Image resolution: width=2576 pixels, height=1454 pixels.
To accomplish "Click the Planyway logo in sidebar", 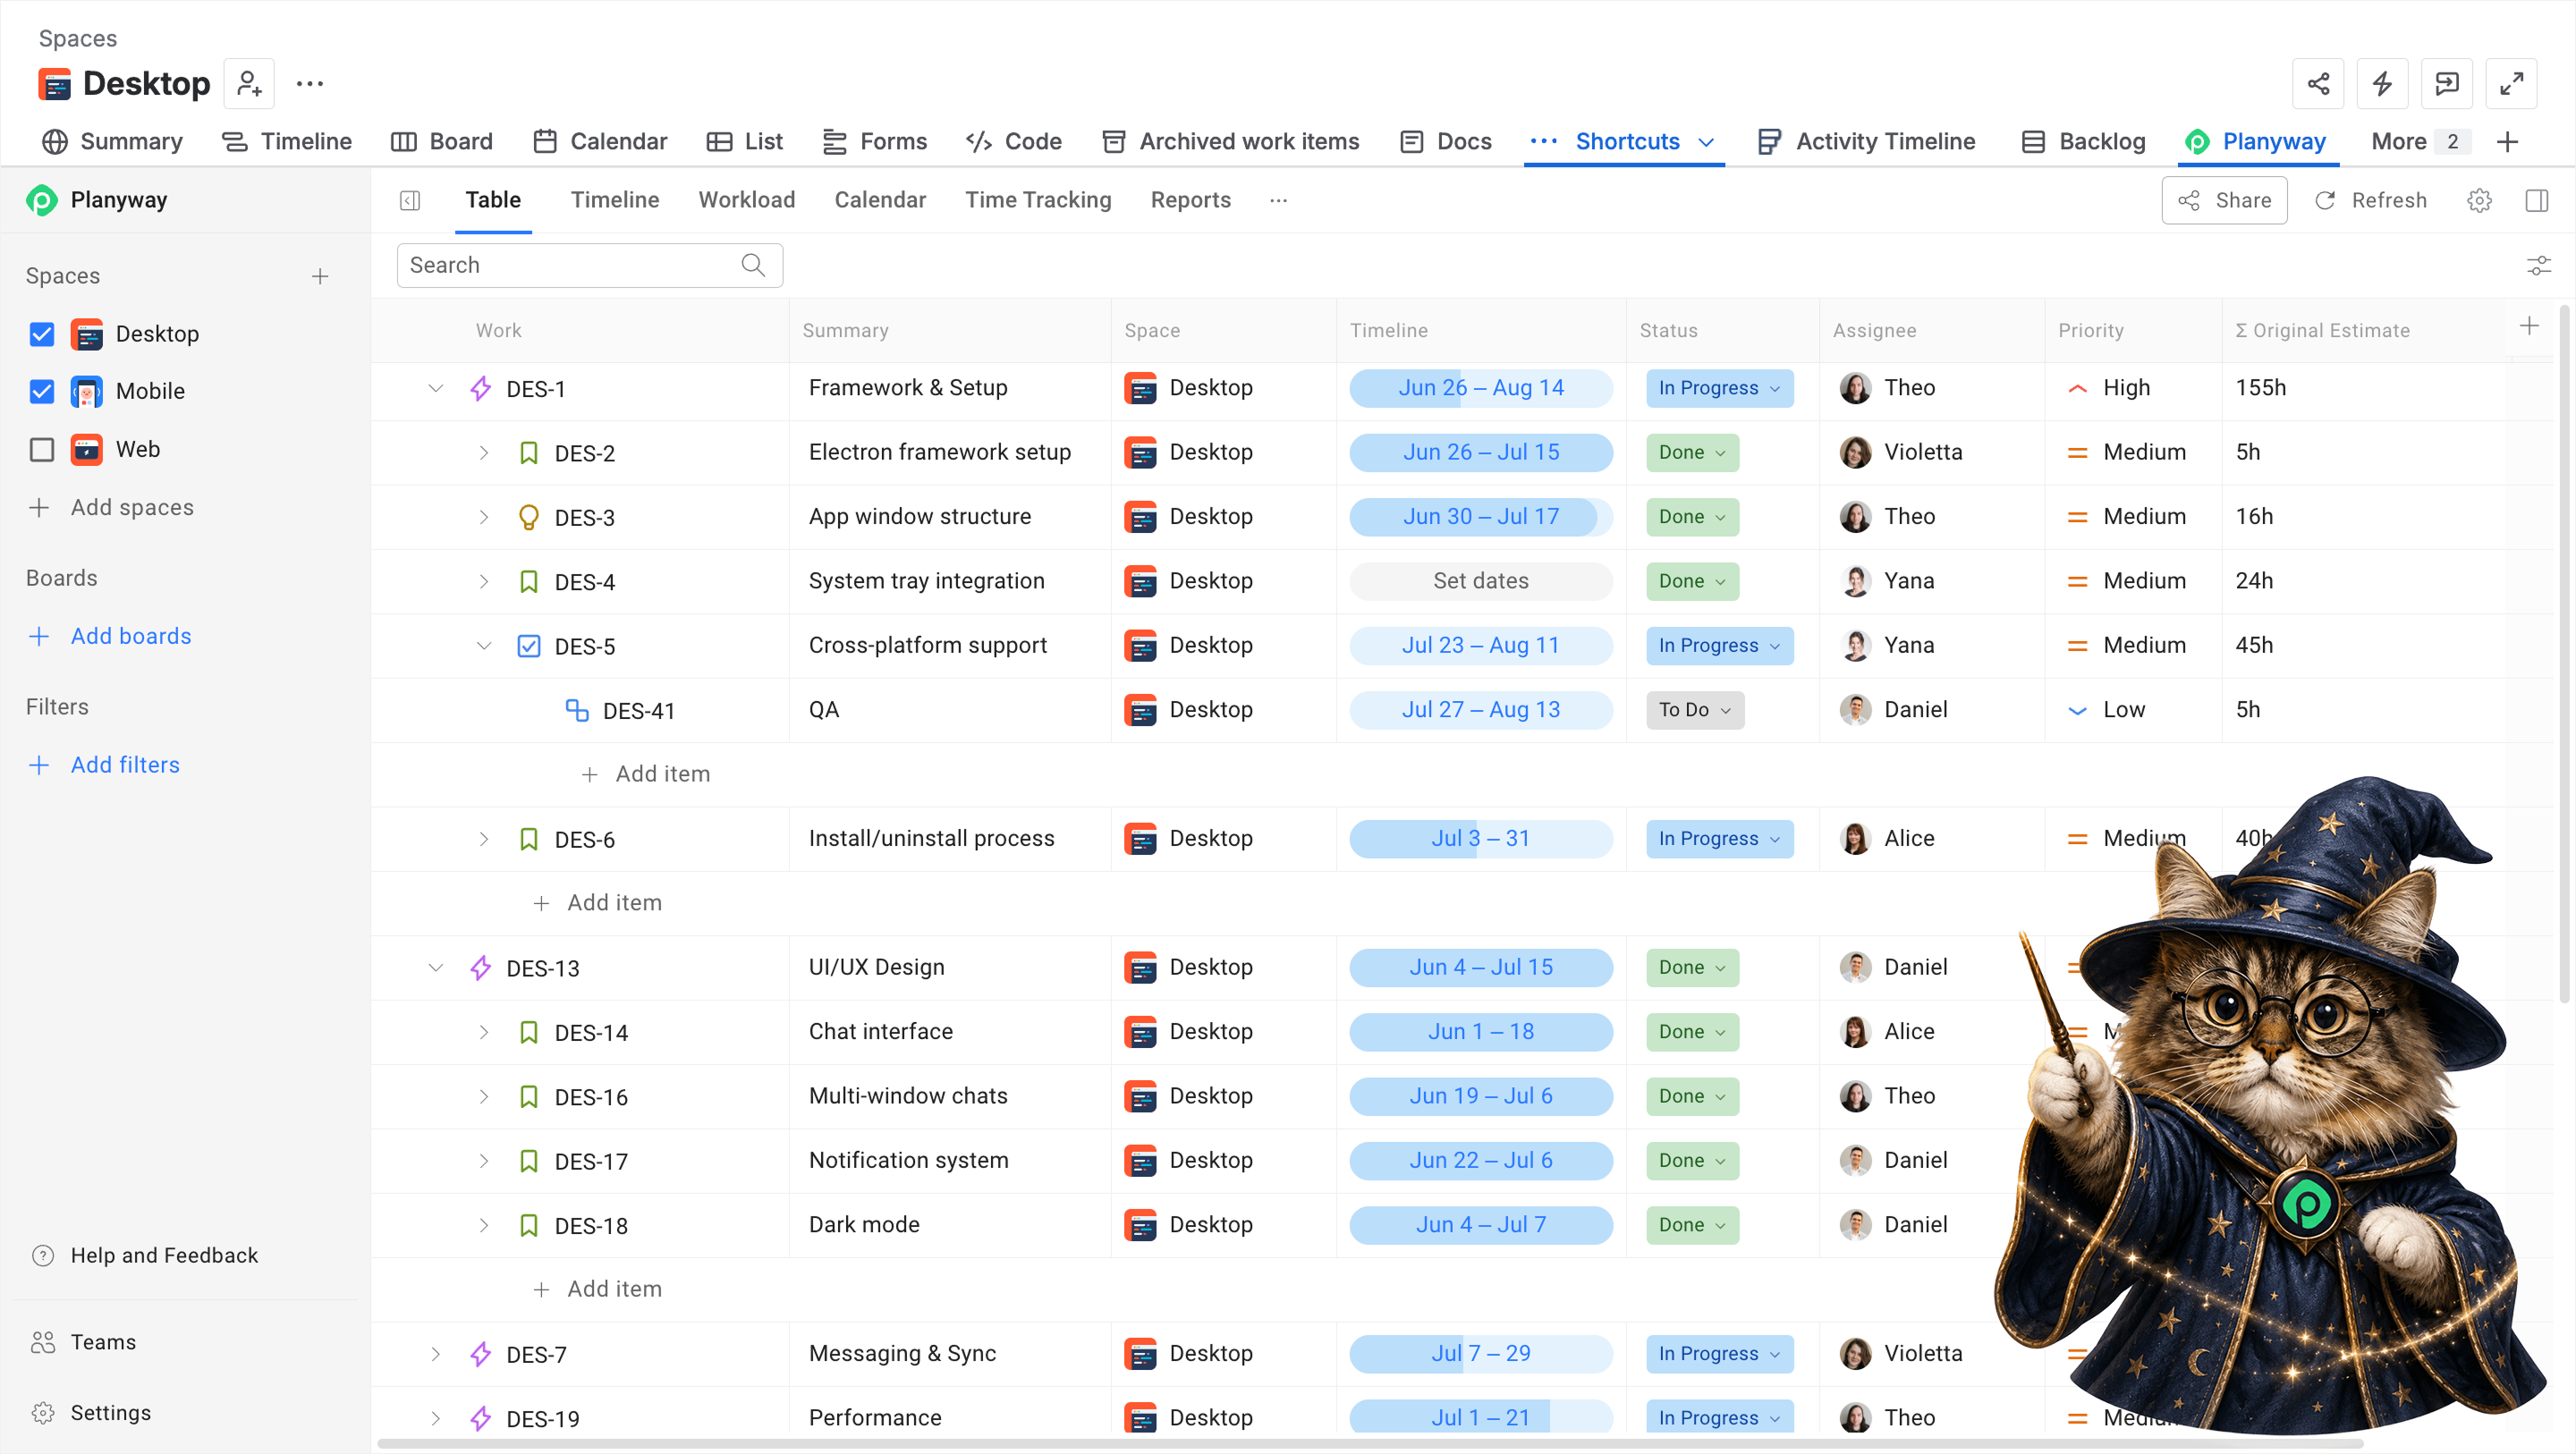I will 41,200.
